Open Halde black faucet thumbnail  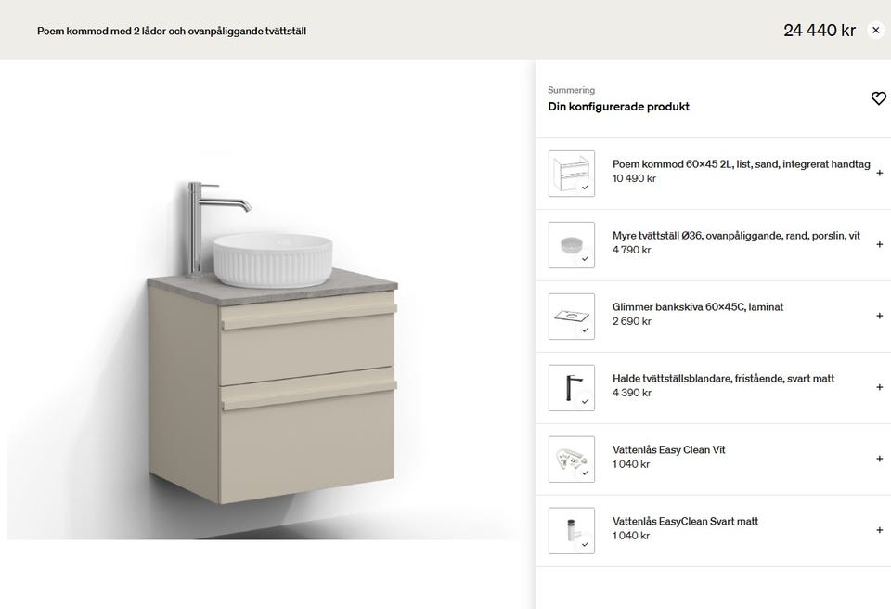[x=571, y=388]
